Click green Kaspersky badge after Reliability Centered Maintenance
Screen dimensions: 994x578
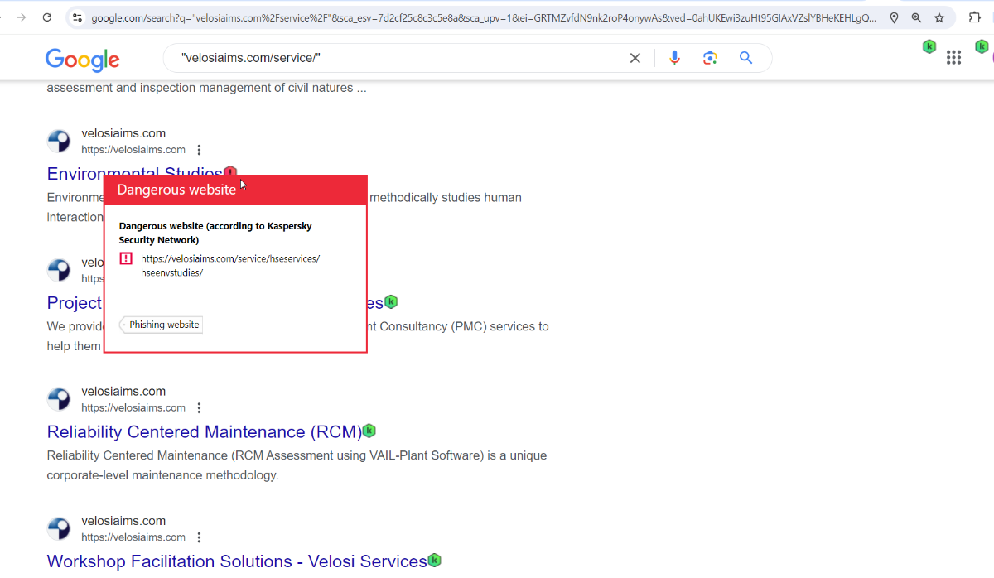pos(369,431)
